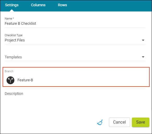The image size is (152, 134).
Task: Click the Templates field text
Action: 13,57
